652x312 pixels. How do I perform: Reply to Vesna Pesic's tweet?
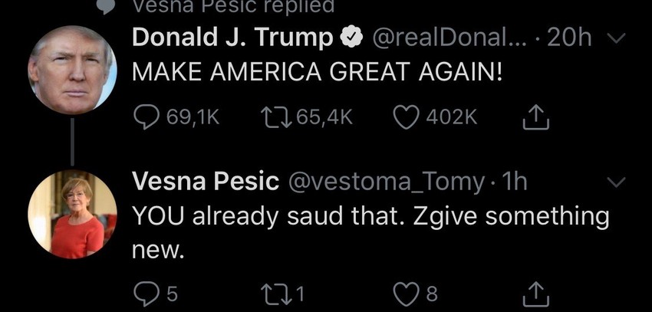pos(146,292)
